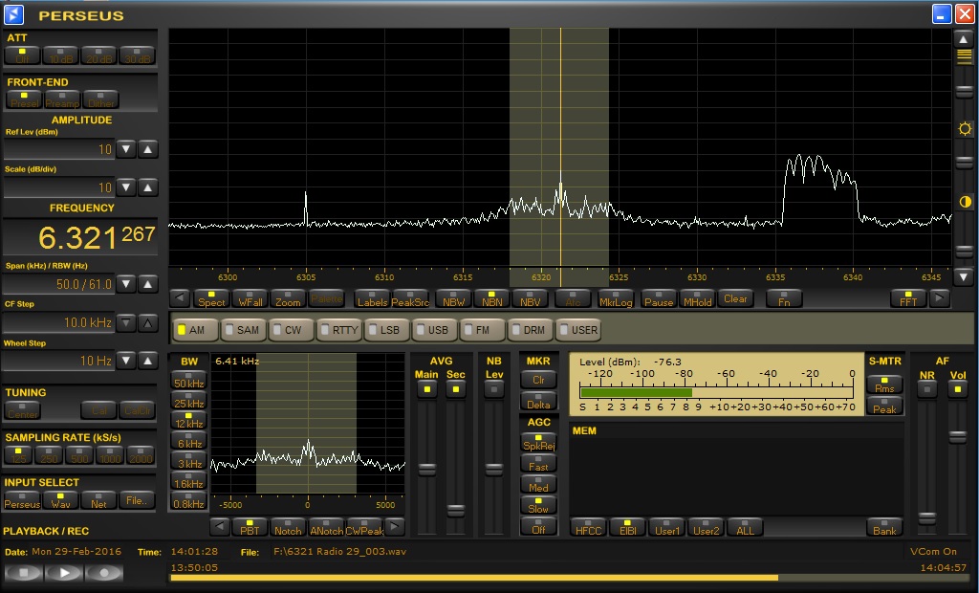Select 6 kHz bandwidth

pos(188,440)
